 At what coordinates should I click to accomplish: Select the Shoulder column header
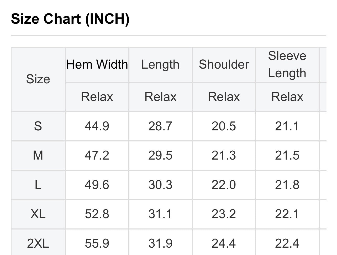pos(224,64)
